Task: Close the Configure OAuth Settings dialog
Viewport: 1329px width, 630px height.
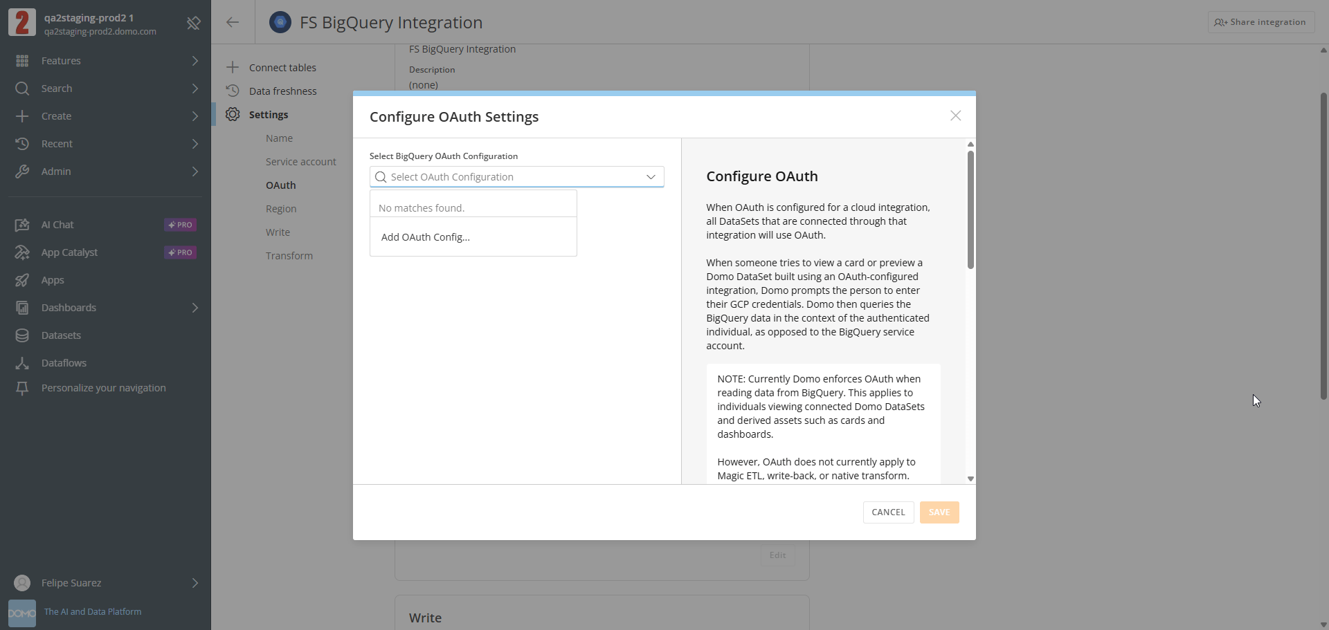Action: point(955,115)
